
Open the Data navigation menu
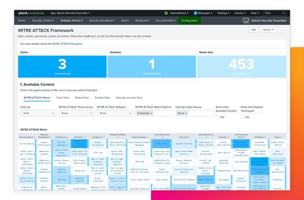point(125,20)
